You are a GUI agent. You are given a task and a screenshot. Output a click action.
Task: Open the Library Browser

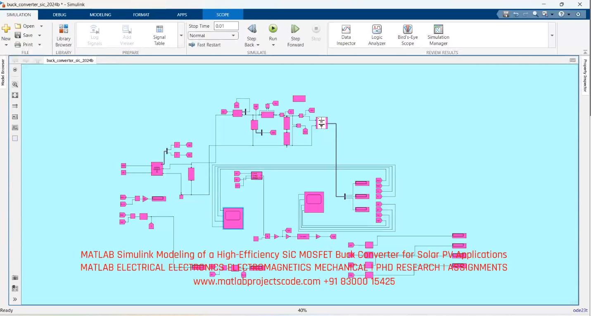point(63,35)
